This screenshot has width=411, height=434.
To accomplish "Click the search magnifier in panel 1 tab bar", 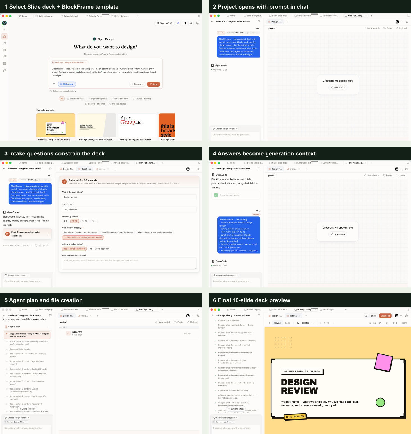I will click(x=199, y=16).
